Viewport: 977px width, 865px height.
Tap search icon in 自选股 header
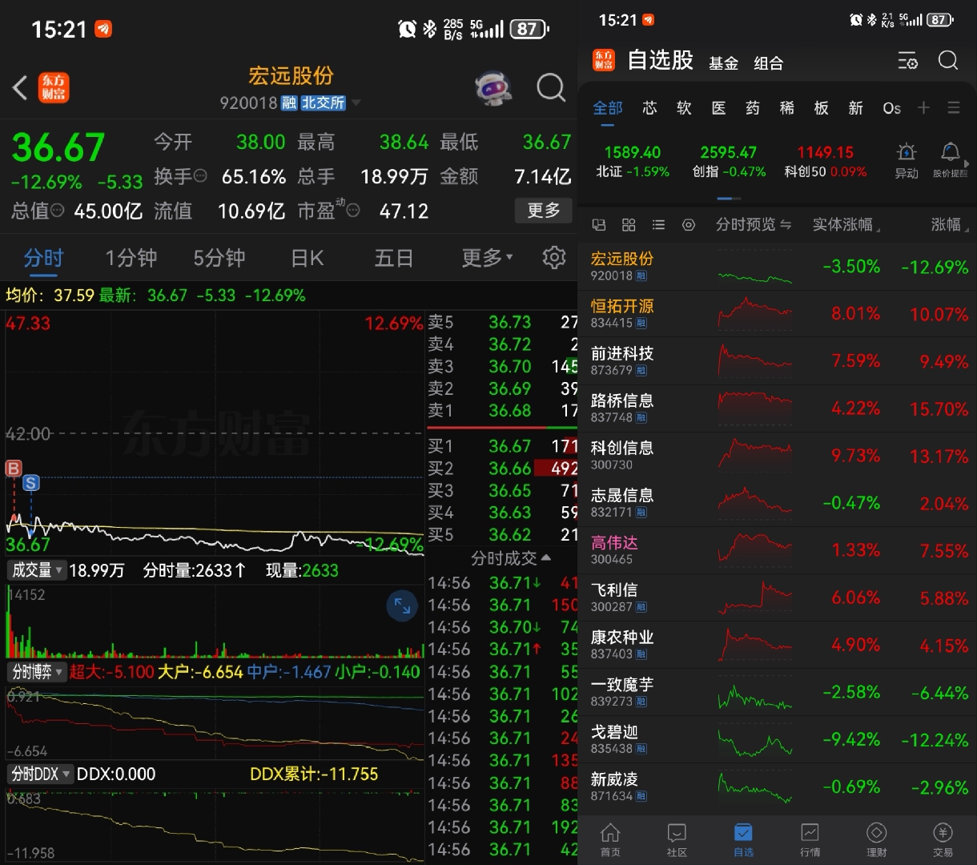click(x=948, y=60)
